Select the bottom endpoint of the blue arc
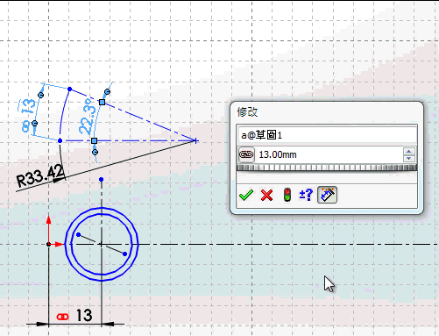Viewport: 439px width, 336px height. point(60,140)
